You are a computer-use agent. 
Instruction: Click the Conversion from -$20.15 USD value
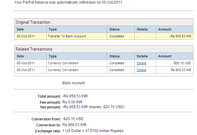73,119
